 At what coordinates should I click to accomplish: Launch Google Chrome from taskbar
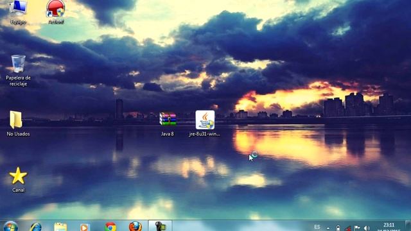[110, 227]
